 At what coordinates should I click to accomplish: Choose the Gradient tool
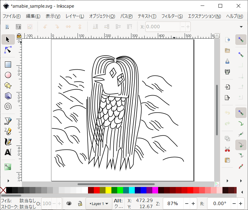8,167
